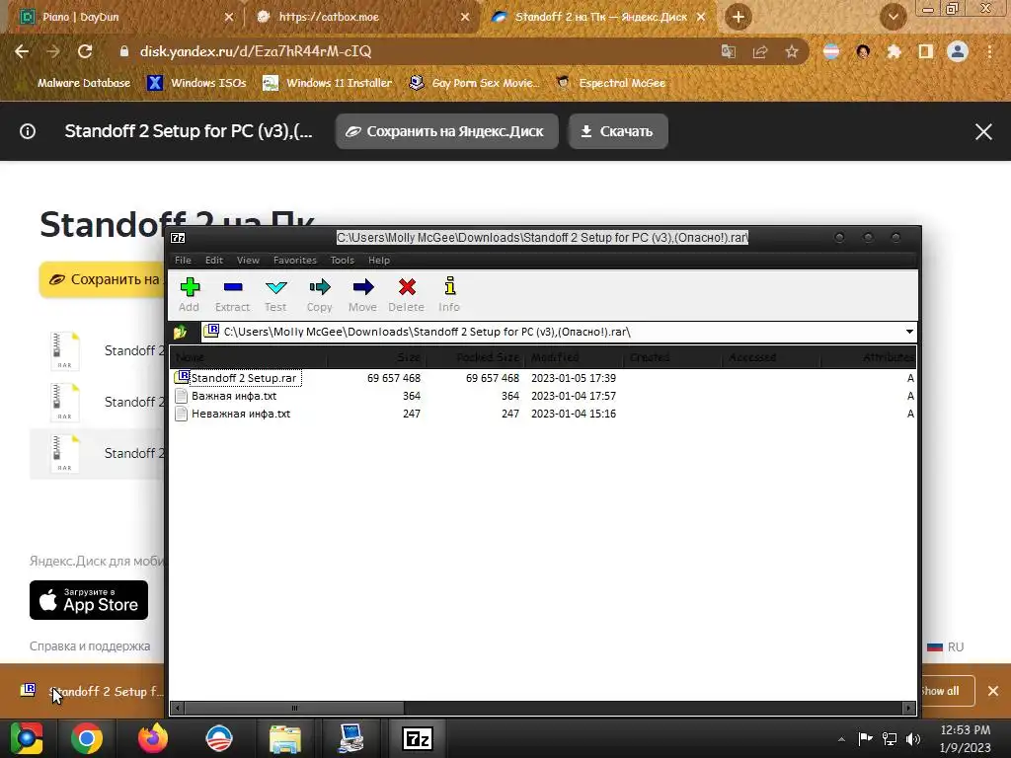The image size is (1011, 758).
Task: Open Chrome from the taskbar
Action: pyautogui.click(x=87, y=738)
